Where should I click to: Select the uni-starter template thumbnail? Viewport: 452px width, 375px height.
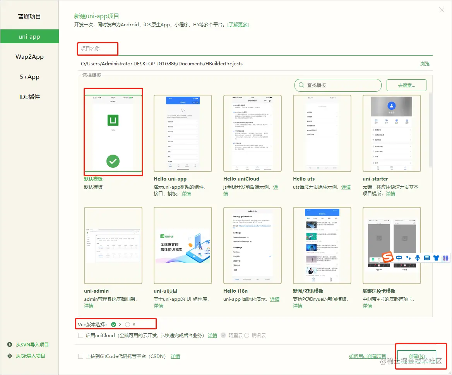pyautogui.click(x=392, y=133)
